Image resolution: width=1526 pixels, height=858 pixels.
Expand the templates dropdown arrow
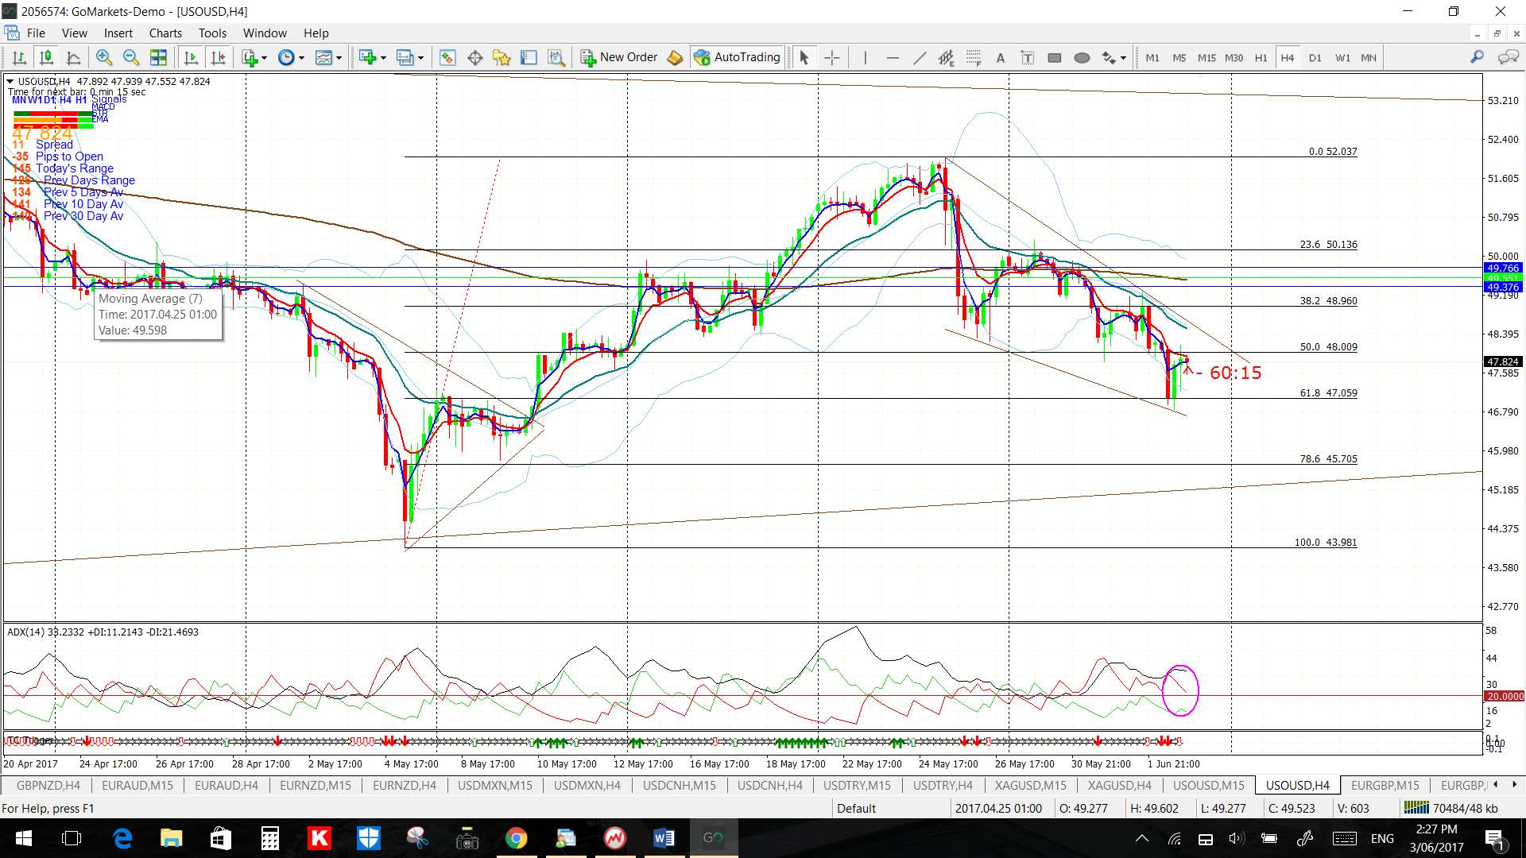coord(339,57)
